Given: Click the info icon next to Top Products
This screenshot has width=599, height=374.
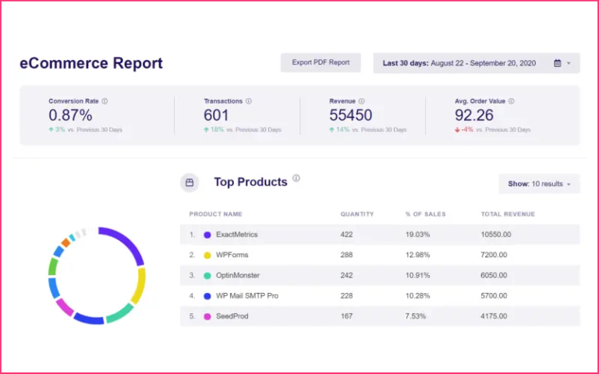Looking at the screenshot, I should (296, 178).
